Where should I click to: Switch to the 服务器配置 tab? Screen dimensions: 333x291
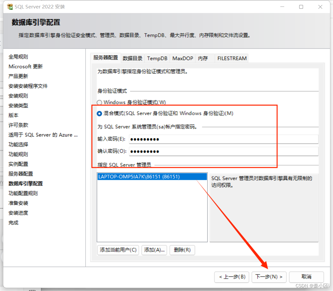[106, 58]
